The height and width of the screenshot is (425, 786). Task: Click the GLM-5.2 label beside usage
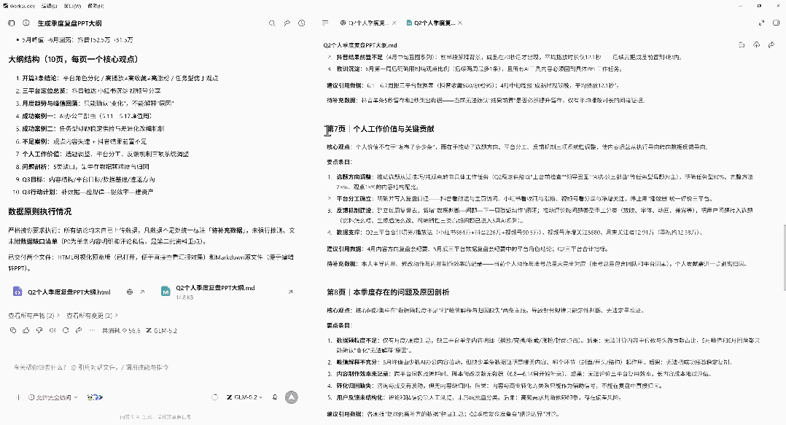click(161, 330)
